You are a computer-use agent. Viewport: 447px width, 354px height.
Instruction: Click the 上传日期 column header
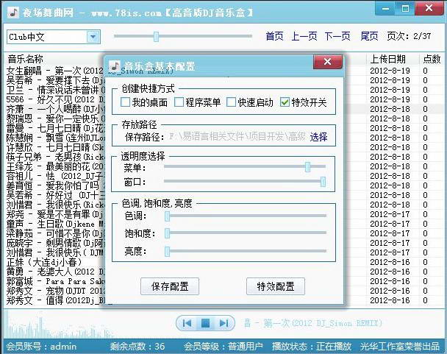tap(387, 59)
